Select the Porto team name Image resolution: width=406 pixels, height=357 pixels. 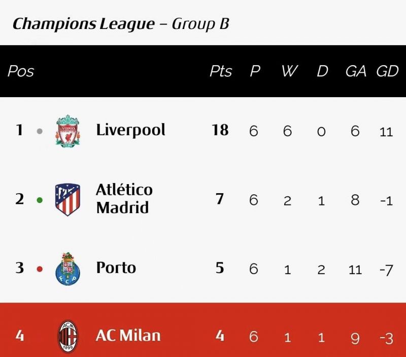coord(116,267)
